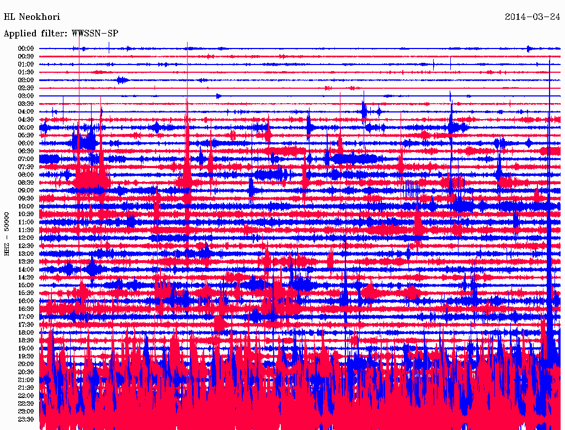Click the 01:00 time label
565x430 pixels.
tap(26, 64)
